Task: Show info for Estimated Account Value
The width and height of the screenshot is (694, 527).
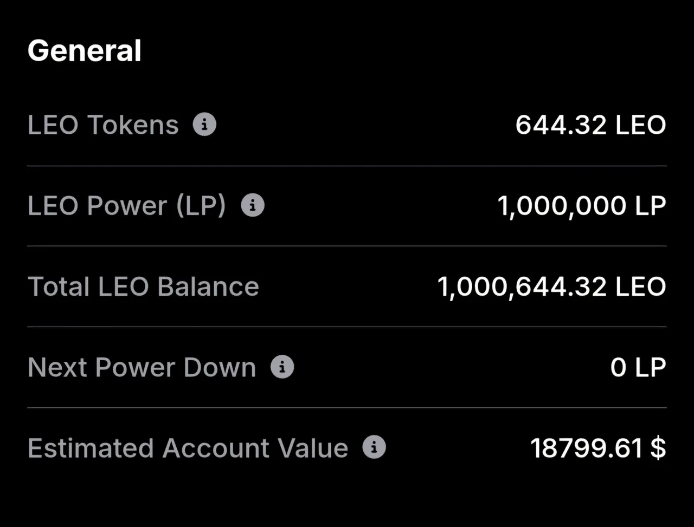Action: click(374, 447)
